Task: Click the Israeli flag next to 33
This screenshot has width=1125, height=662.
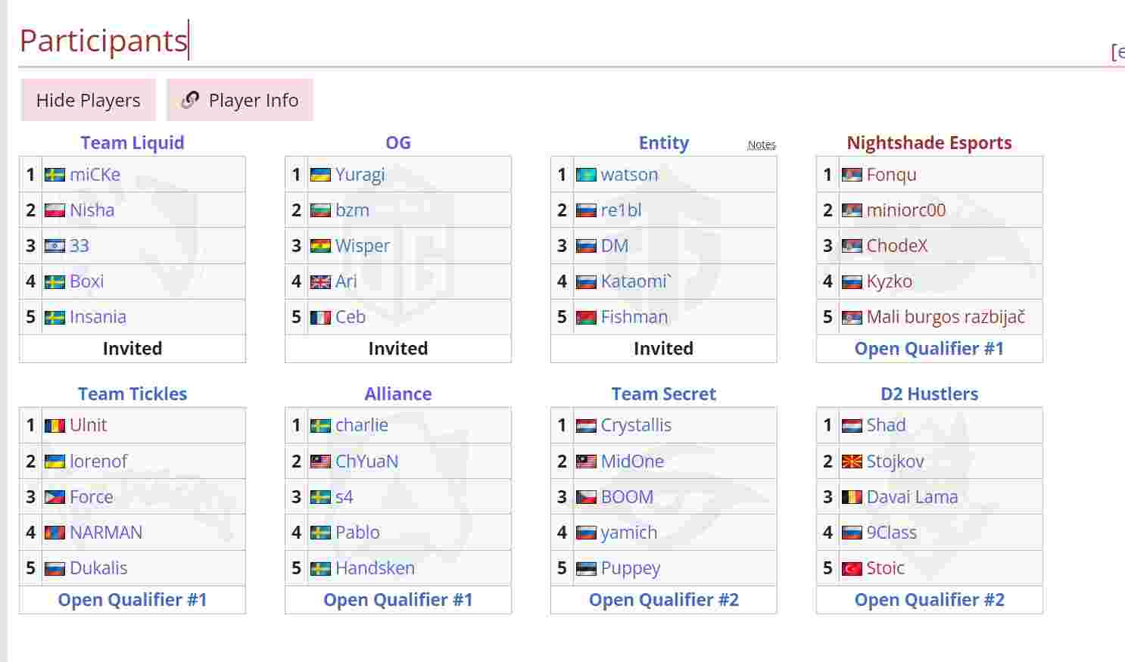Action: (x=55, y=246)
